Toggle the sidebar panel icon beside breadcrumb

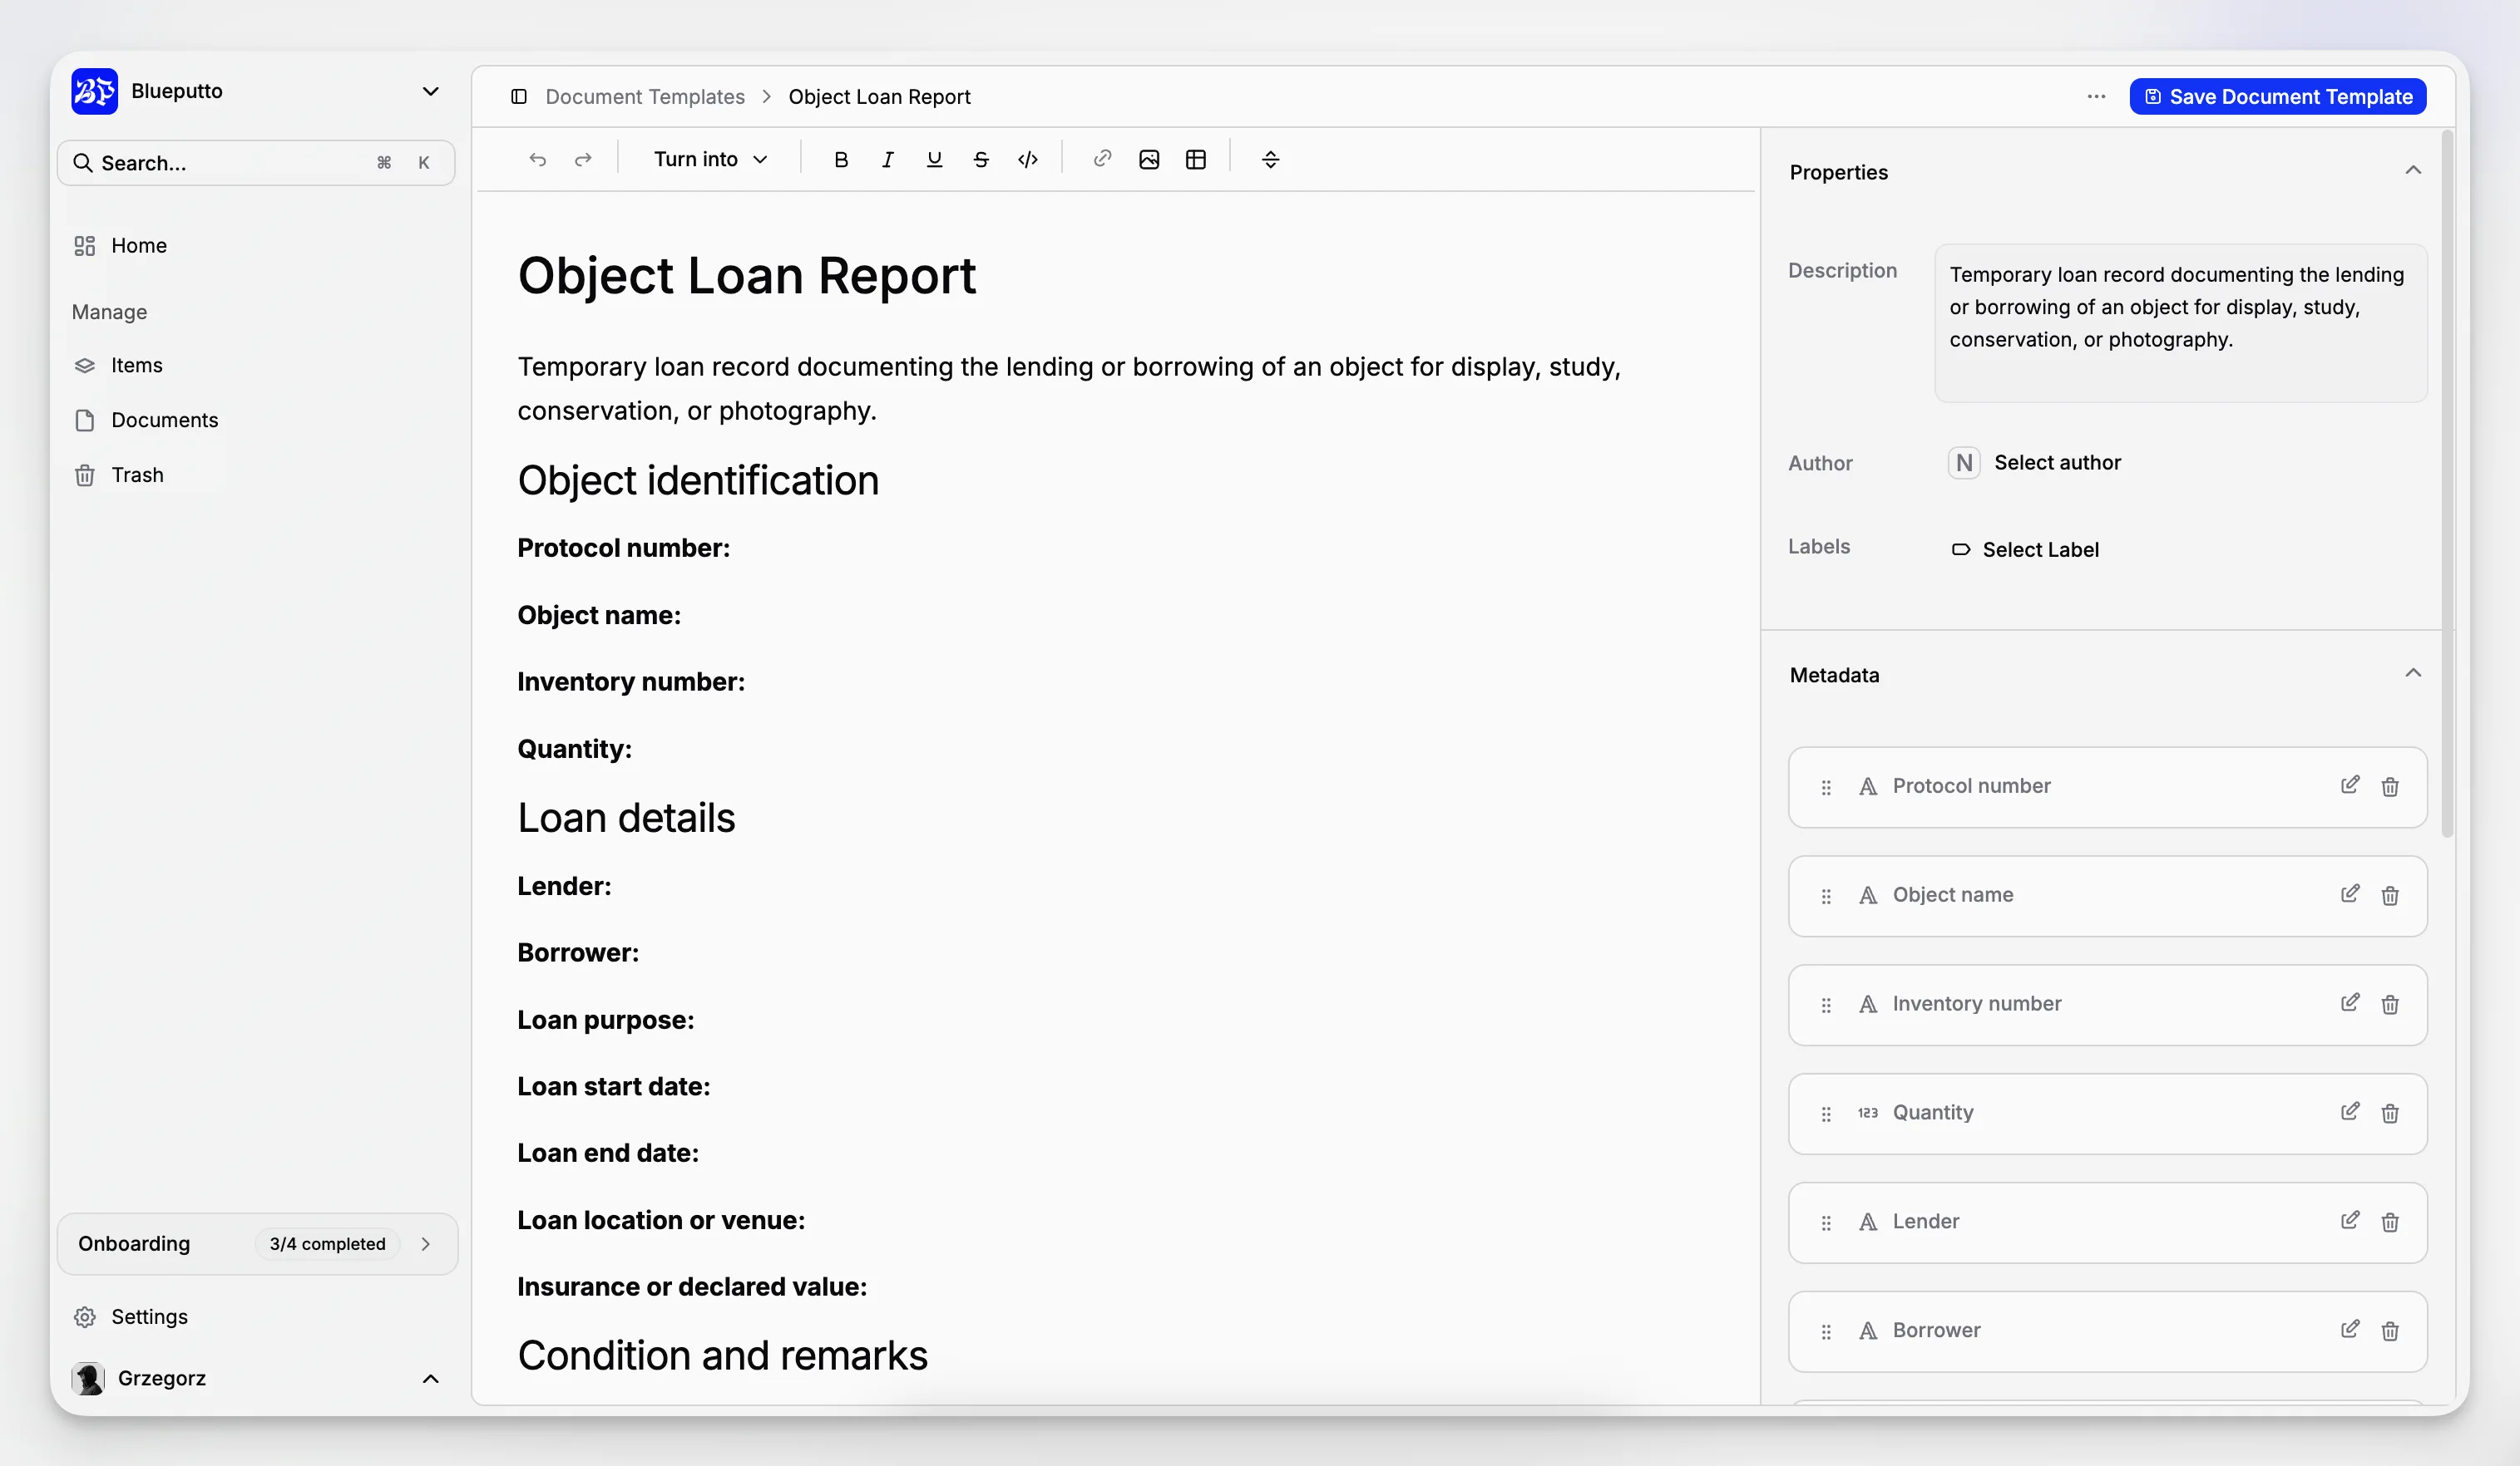(x=519, y=97)
